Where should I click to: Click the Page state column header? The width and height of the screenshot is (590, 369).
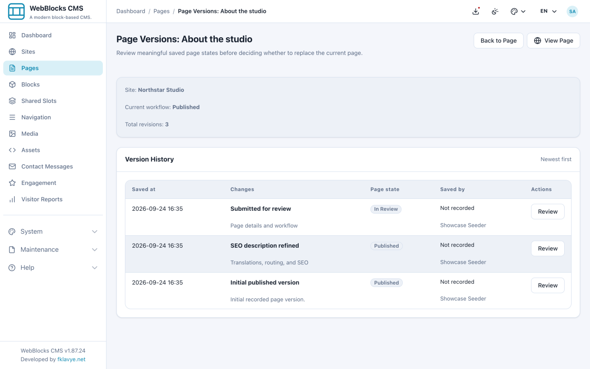[x=385, y=190]
